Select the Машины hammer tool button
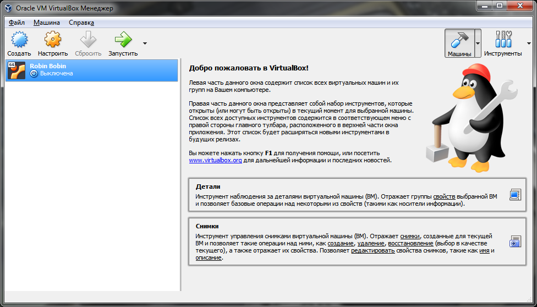 [459, 43]
